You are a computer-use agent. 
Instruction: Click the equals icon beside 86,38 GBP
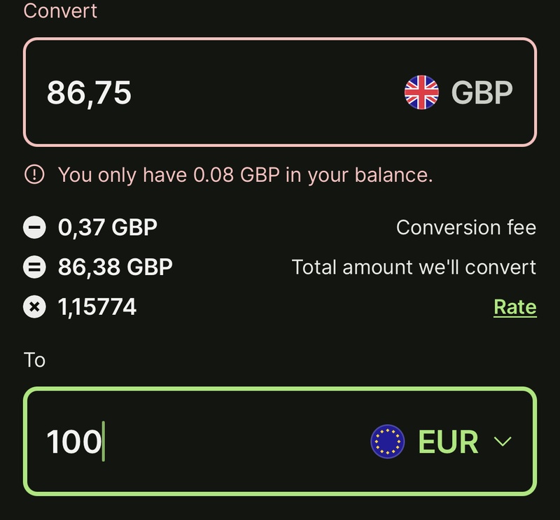coord(34,267)
